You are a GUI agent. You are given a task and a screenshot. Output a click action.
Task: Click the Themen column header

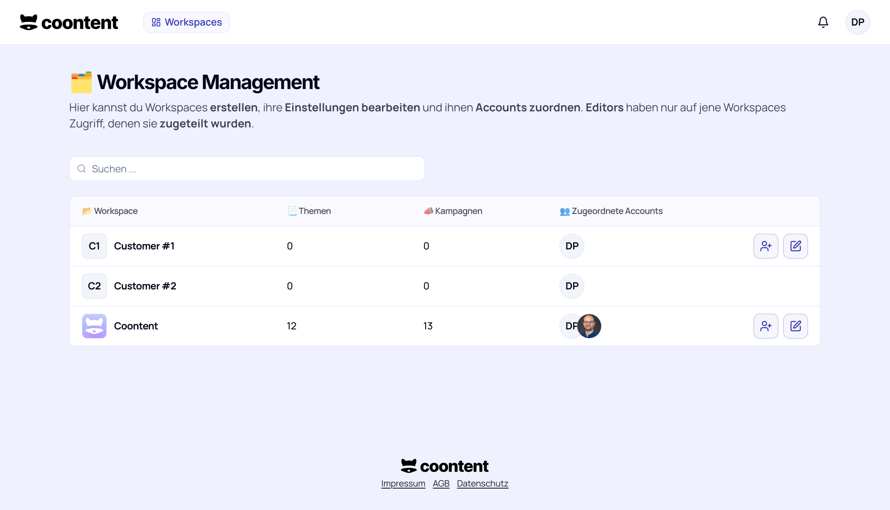(x=309, y=211)
